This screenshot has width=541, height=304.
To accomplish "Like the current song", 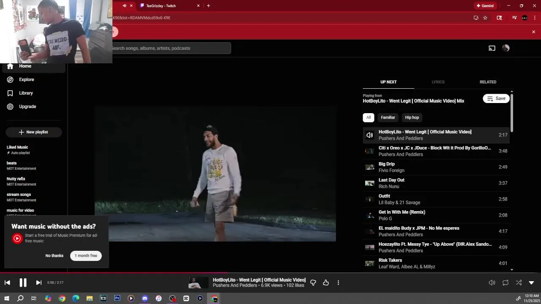I will (326, 282).
